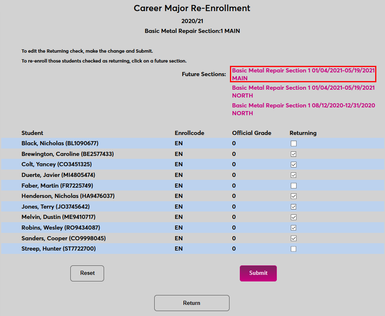This screenshot has height=316, width=385.
Task: Select student name Faber, Martin (FR7225749)
Action: [x=57, y=186]
